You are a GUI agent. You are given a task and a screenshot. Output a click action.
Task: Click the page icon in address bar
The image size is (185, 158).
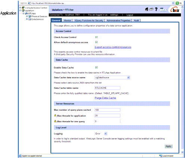29,3
